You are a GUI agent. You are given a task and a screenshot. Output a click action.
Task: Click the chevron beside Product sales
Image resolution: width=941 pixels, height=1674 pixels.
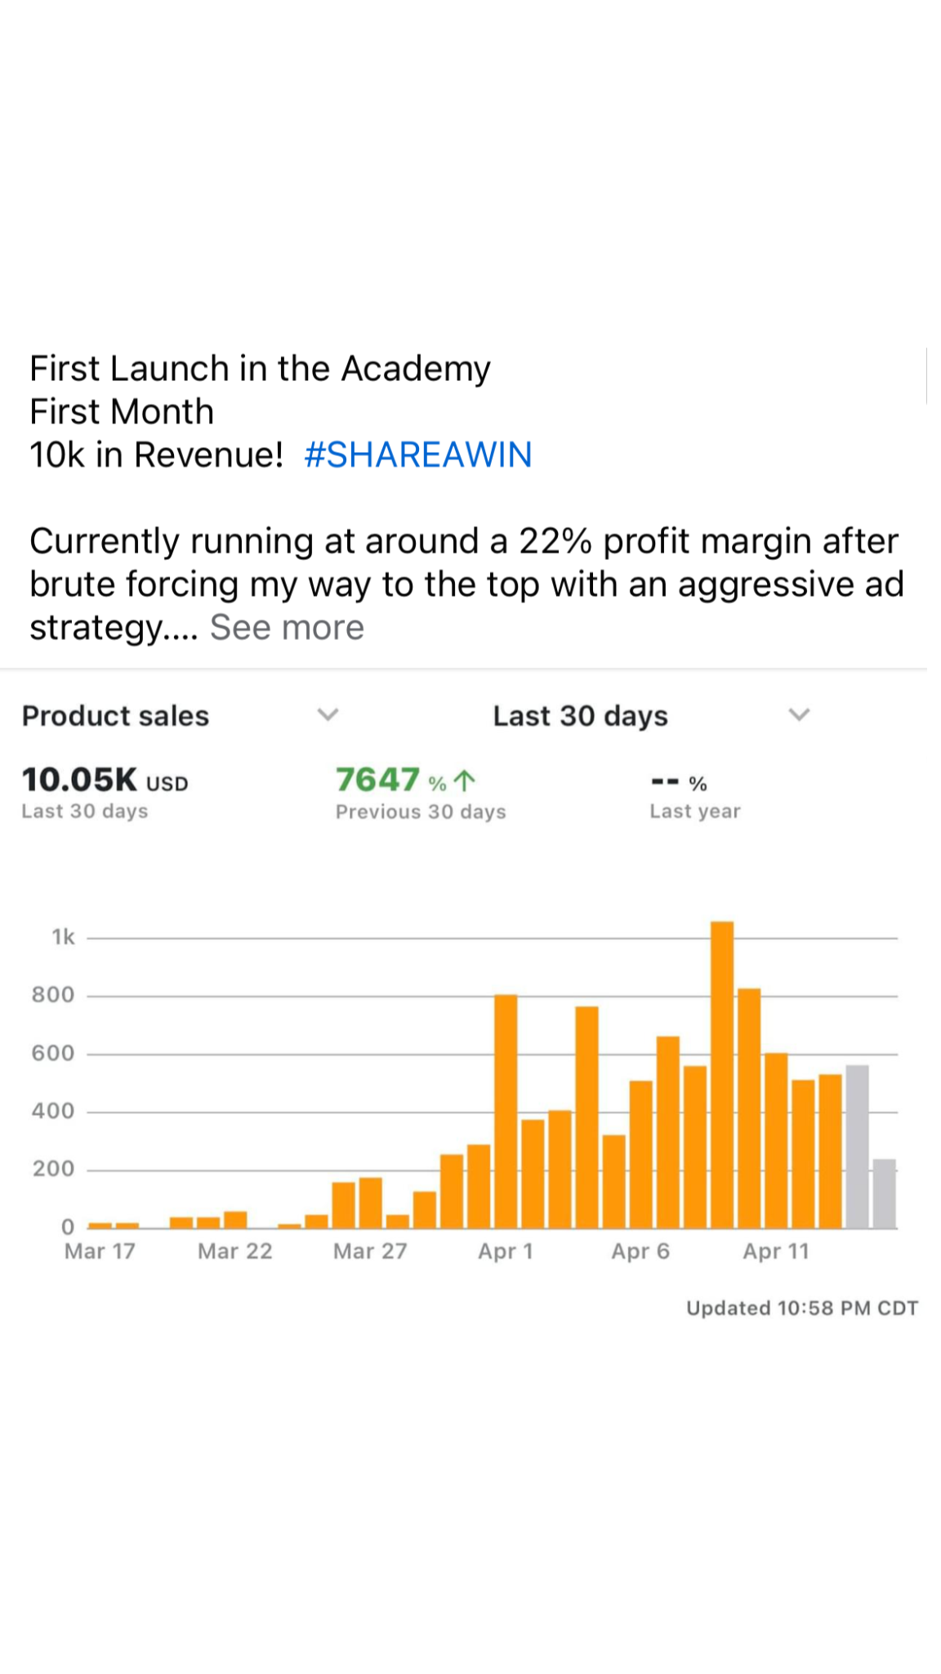328,715
